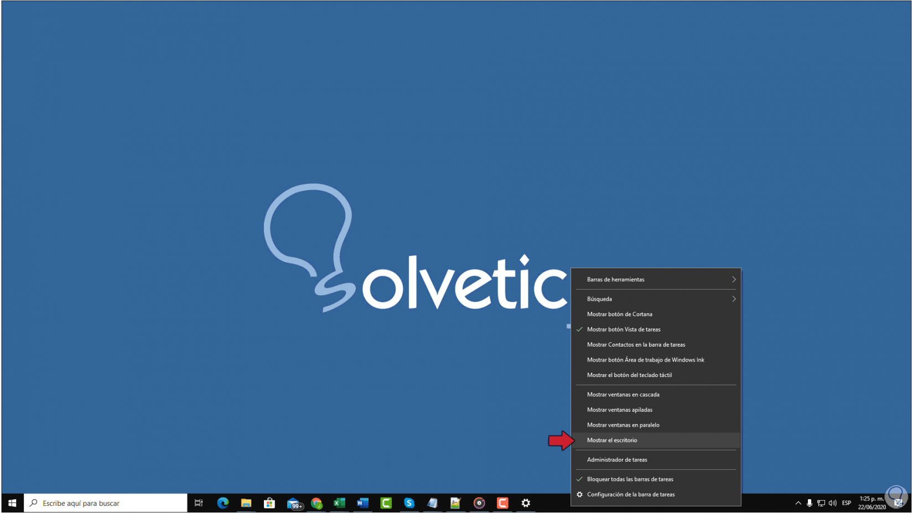Click the ESP input language indicator
Screen dimensions: 913x513
click(847, 503)
